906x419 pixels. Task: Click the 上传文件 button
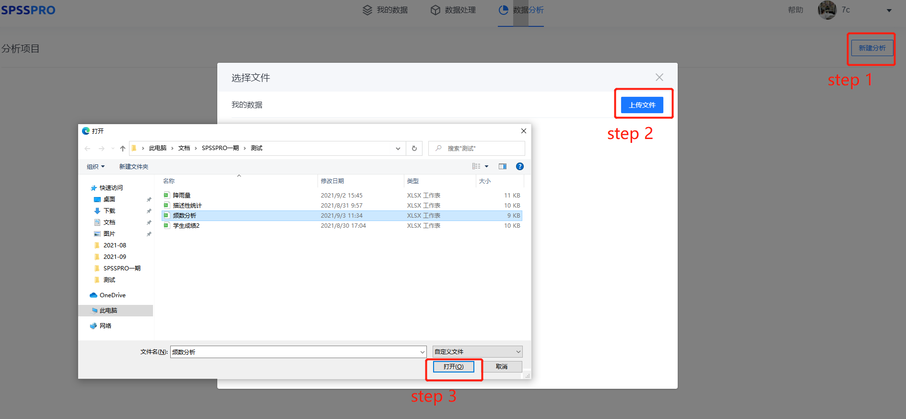tap(642, 105)
